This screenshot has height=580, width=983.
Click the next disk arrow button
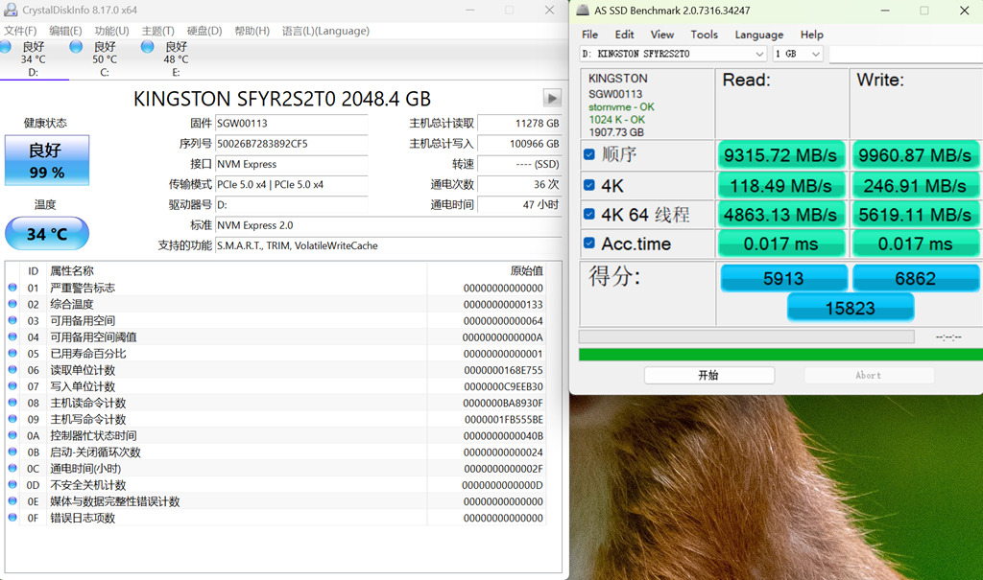click(x=552, y=98)
